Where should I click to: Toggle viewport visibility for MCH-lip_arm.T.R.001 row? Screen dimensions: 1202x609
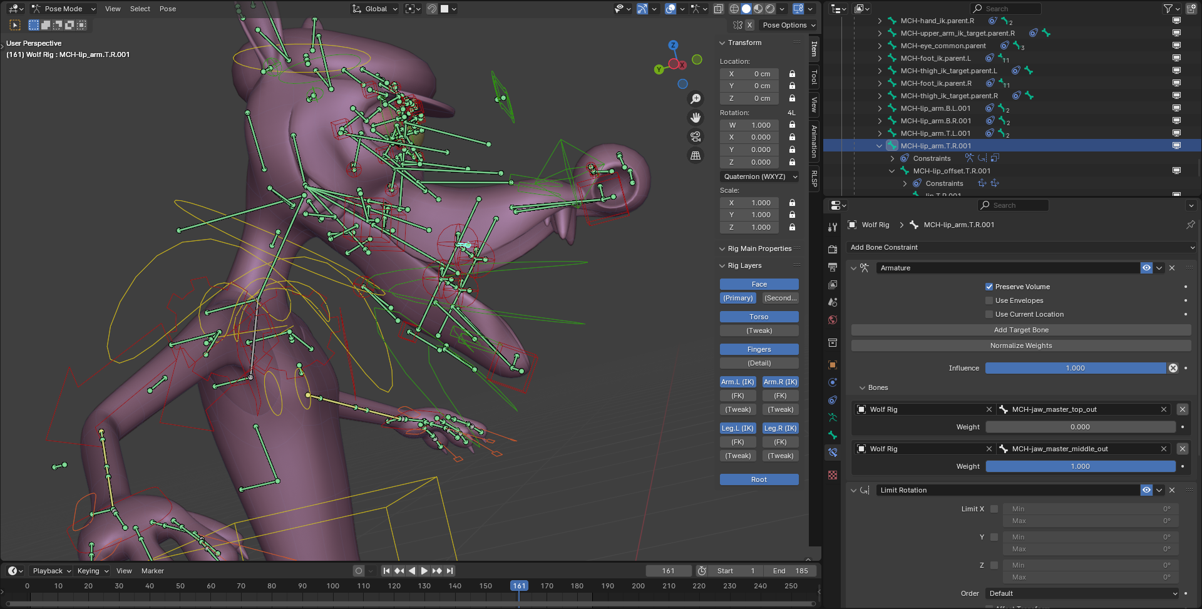tap(1176, 146)
